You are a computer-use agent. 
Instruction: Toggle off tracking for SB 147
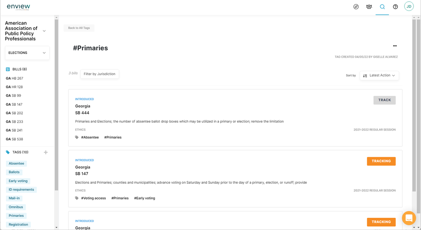pos(381,161)
